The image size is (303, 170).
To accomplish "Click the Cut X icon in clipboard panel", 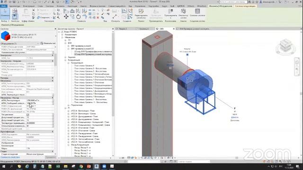I will 34,10.
